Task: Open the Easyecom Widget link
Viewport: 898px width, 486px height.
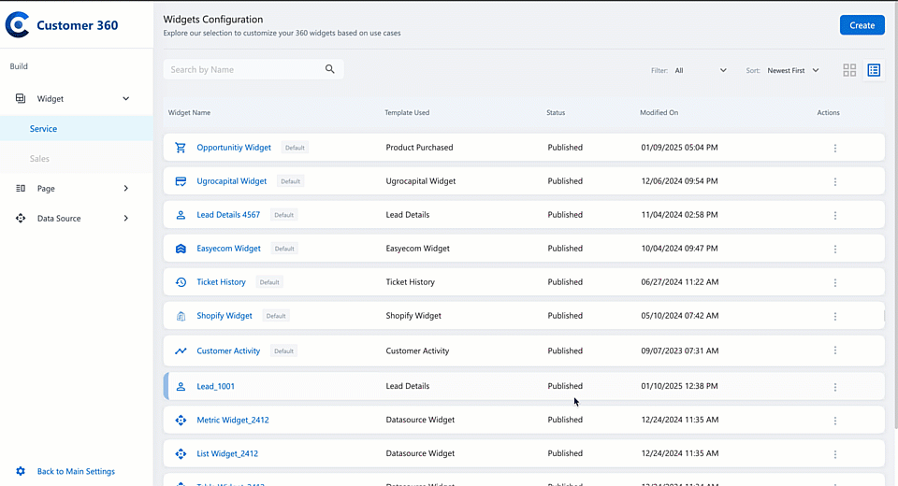Action: click(x=228, y=249)
